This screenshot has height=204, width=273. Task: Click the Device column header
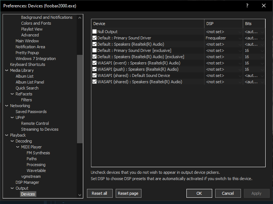(147, 24)
